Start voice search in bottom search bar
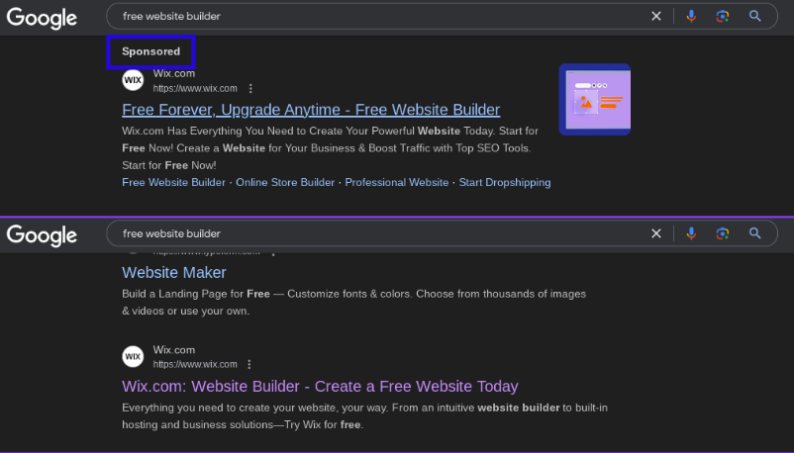The width and height of the screenshot is (794, 453). (691, 233)
